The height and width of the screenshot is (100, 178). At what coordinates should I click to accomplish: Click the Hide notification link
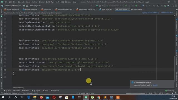[167, 13]
